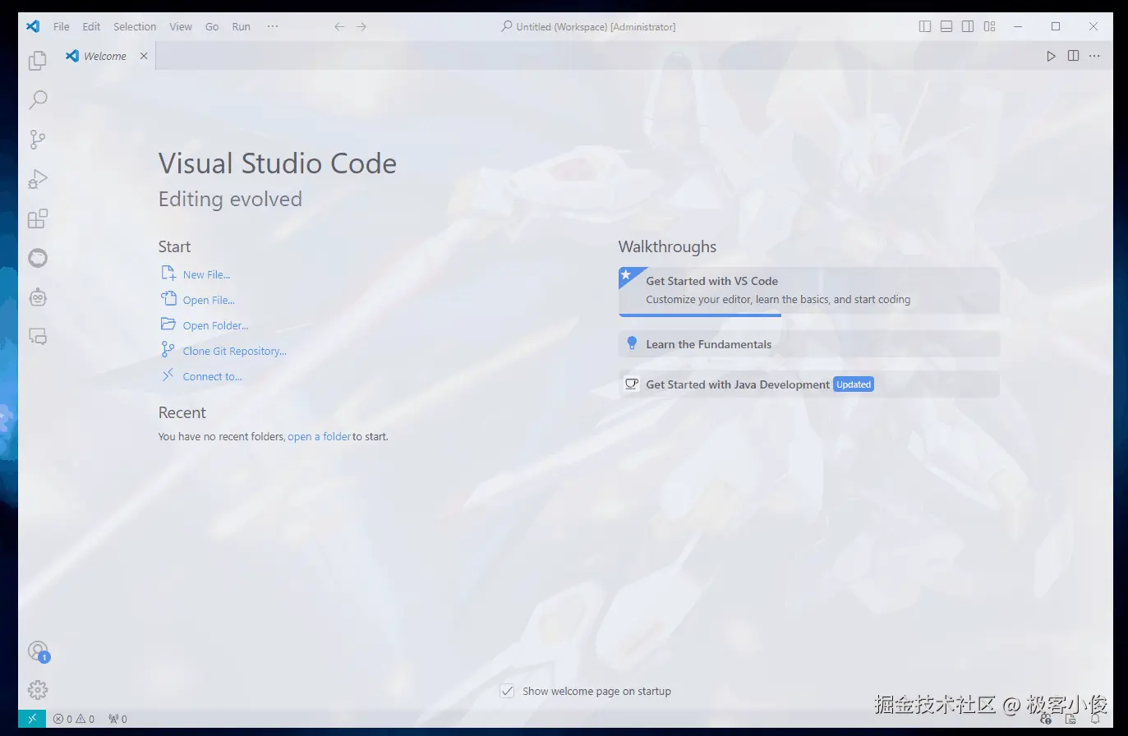Open the Selection menu
Screen dimensions: 1128x736
pyautogui.click(x=135, y=26)
